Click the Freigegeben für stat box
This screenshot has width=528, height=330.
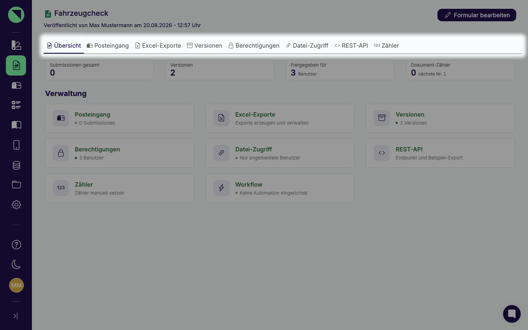(340, 70)
